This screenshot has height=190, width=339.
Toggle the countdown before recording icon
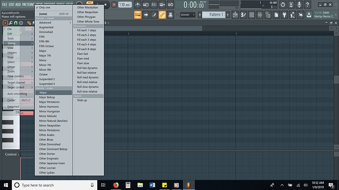154,4
